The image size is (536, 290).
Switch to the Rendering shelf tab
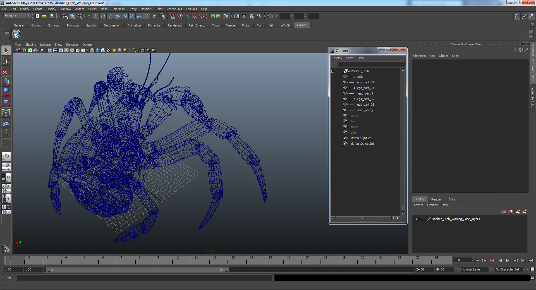click(x=174, y=25)
